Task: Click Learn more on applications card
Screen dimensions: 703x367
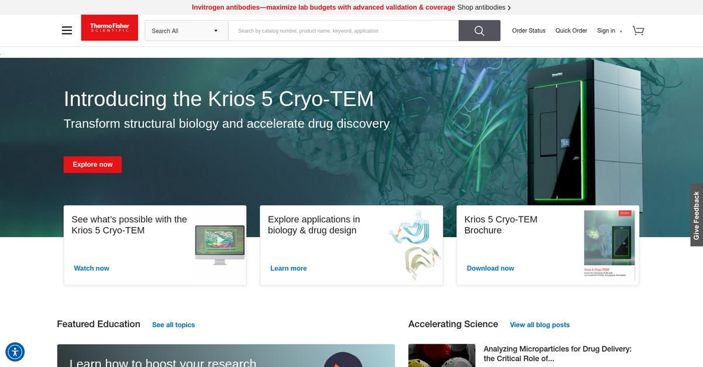Action: (x=288, y=268)
